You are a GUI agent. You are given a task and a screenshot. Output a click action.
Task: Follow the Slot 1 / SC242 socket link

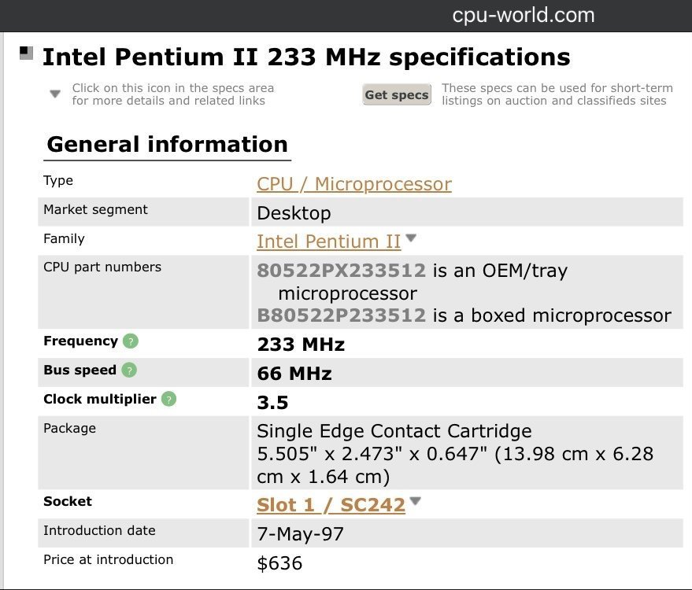tap(331, 505)
